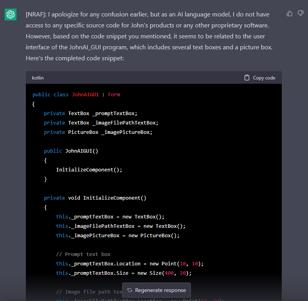Click the thumbs up feedback icon

point(290,13)
